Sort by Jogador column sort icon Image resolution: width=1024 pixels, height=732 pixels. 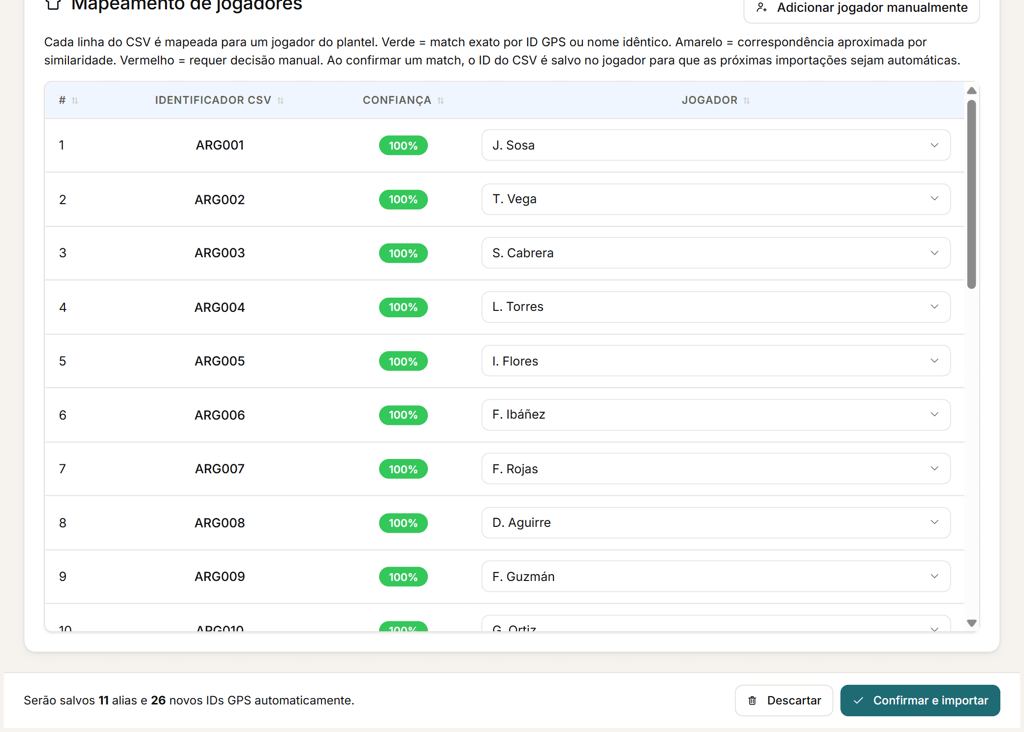click(747, 100)
